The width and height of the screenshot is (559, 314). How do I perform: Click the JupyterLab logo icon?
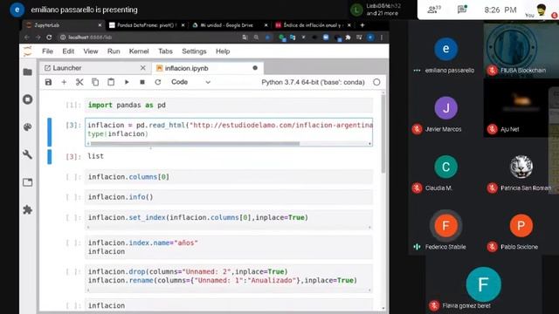[27, 51]
